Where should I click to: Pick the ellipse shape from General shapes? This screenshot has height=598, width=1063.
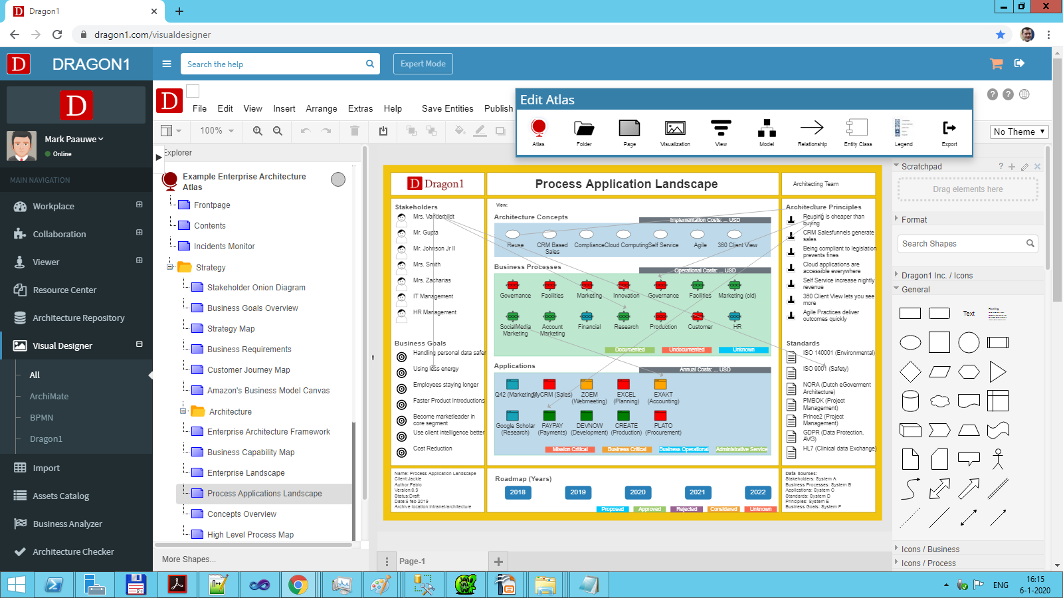coord(910,343)
